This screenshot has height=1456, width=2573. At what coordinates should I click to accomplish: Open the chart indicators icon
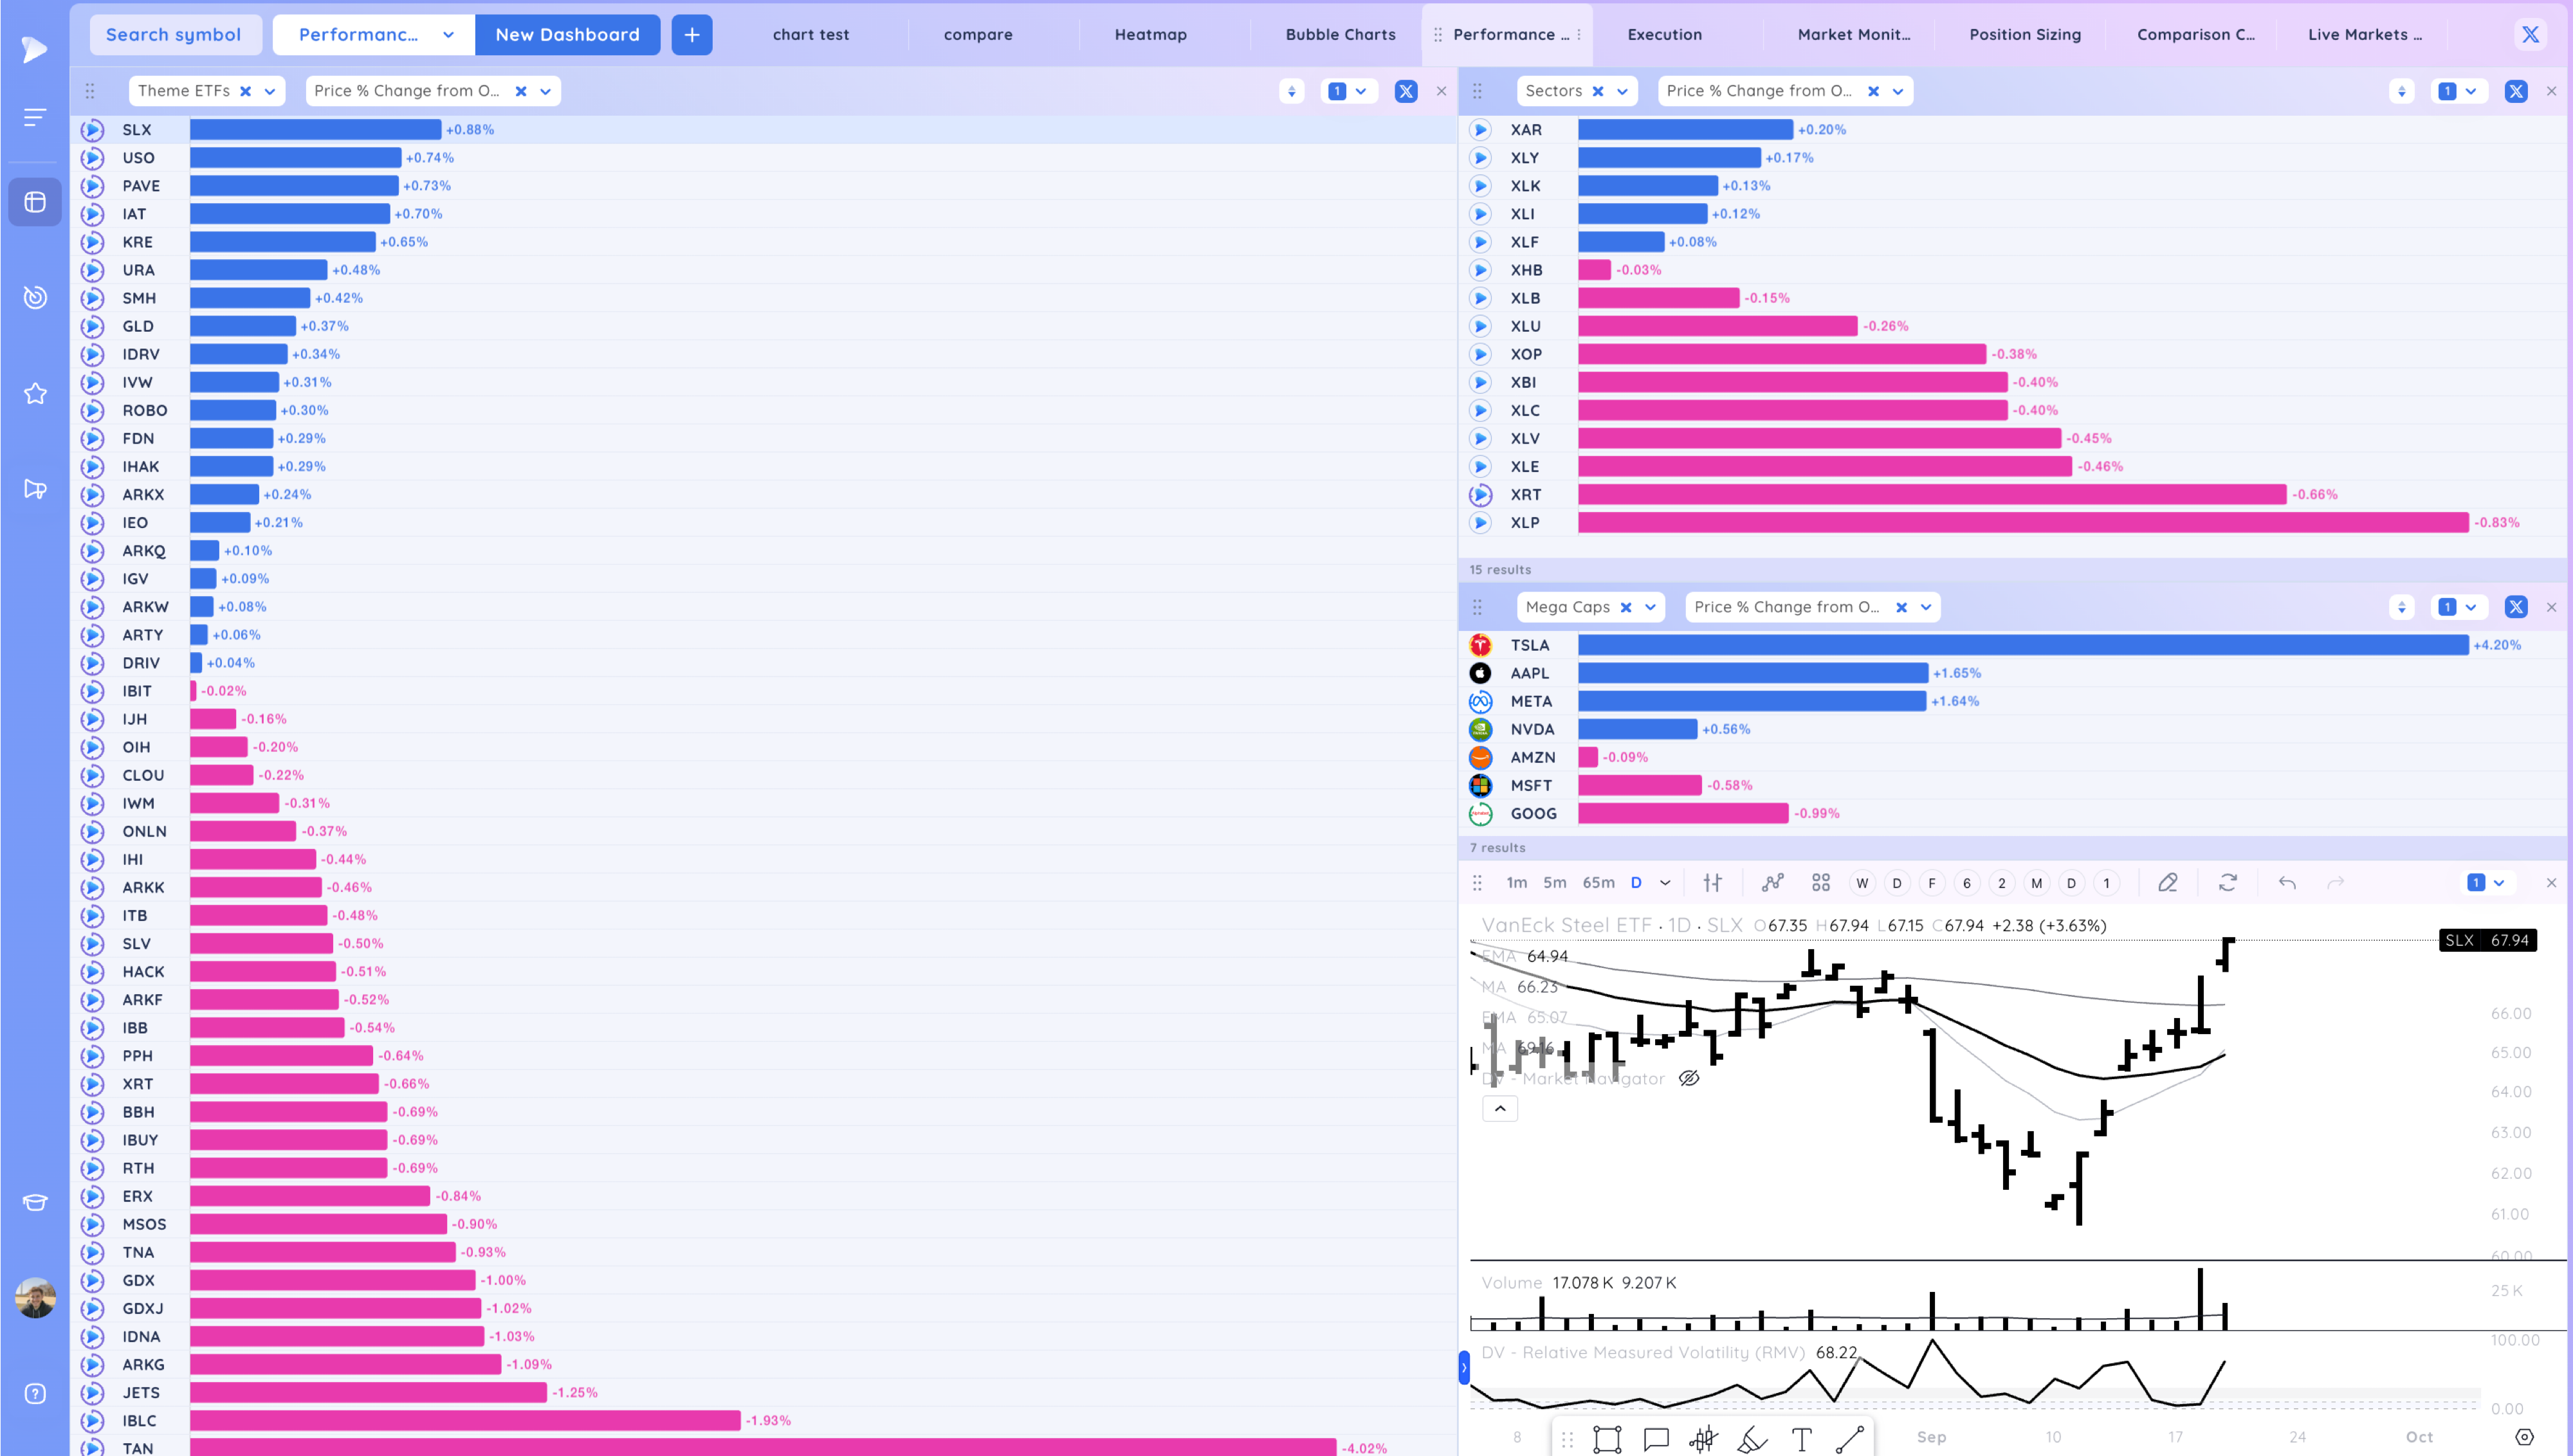point(1772,882)
